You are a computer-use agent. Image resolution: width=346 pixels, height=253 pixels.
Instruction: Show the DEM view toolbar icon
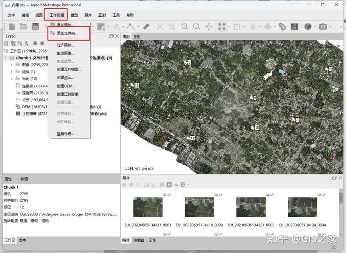[x=282, y=27]
